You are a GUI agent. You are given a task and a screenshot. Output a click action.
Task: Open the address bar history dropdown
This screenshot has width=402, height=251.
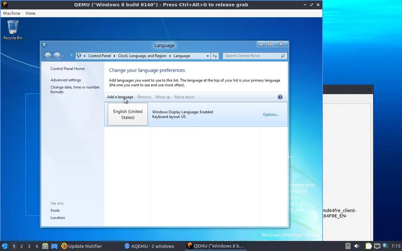click(x=208, y=56)
